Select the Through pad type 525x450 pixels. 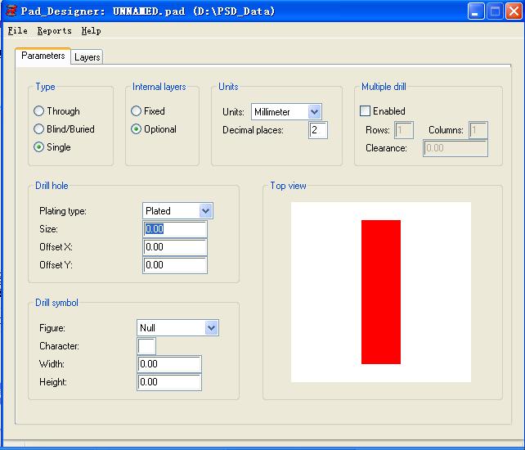[x=57, y=111]
